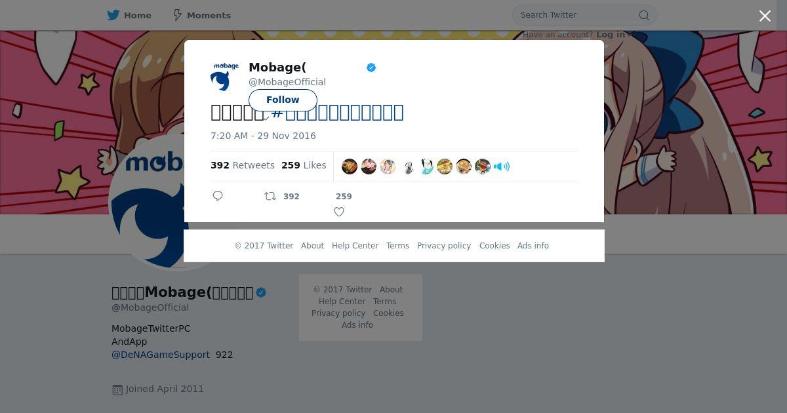787x413 pixels.
Task: Click the Mobage avatar in the tweet header
Action: point(224,76)
